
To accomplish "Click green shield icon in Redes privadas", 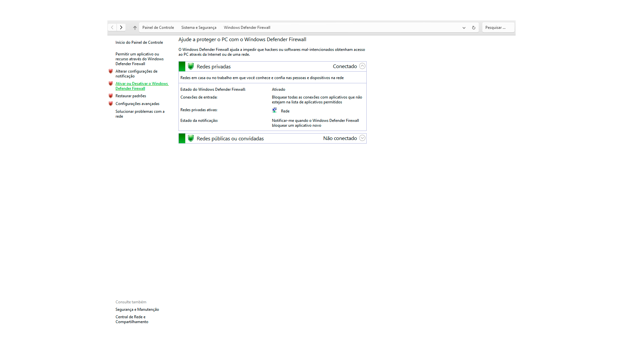I will point(191,66).
